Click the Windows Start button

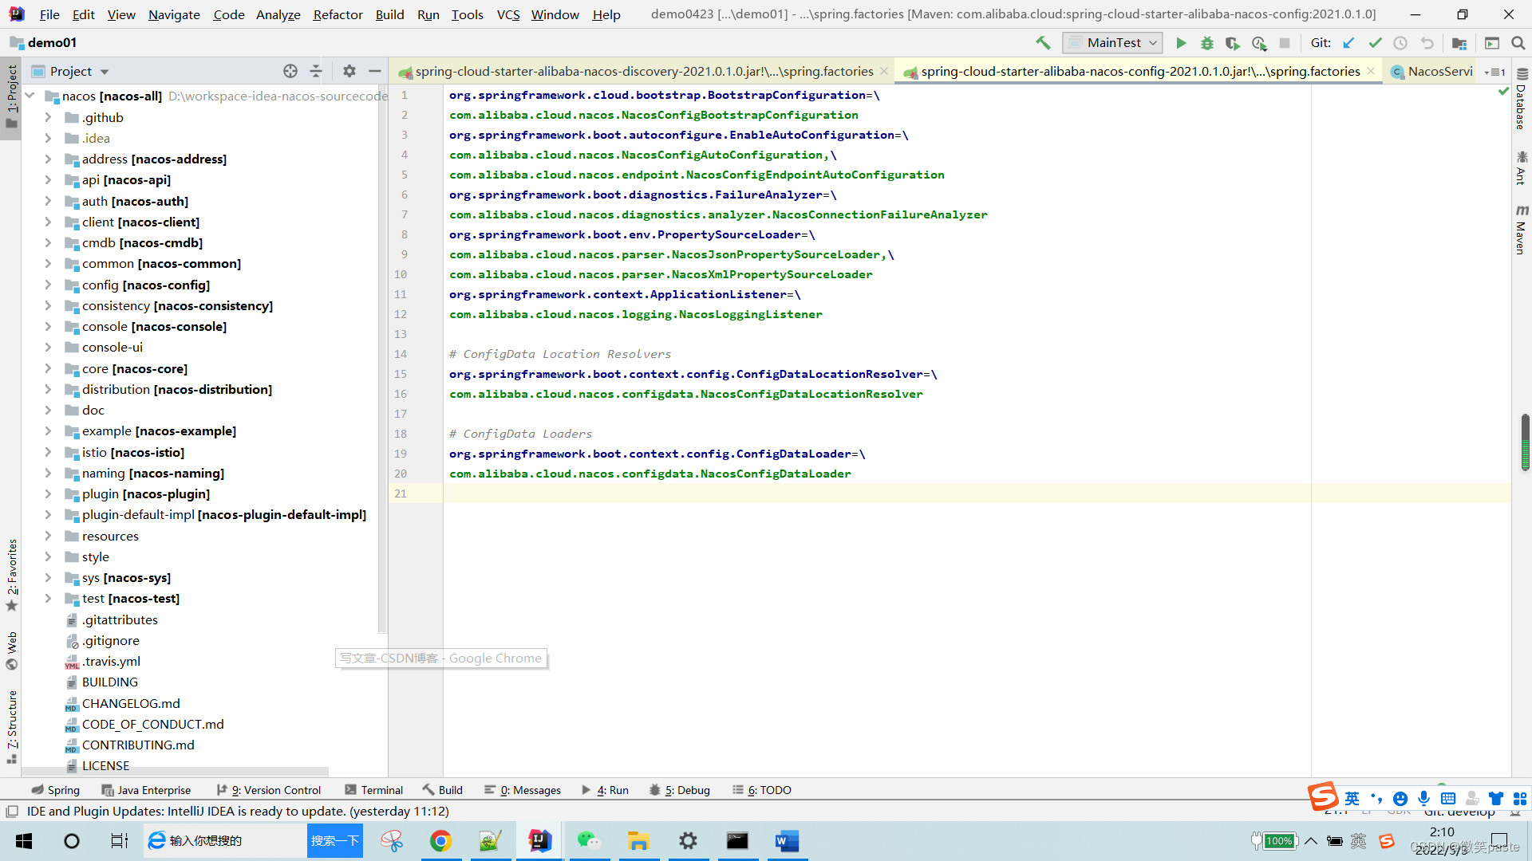pyautogui.click(x=24, y=841)
